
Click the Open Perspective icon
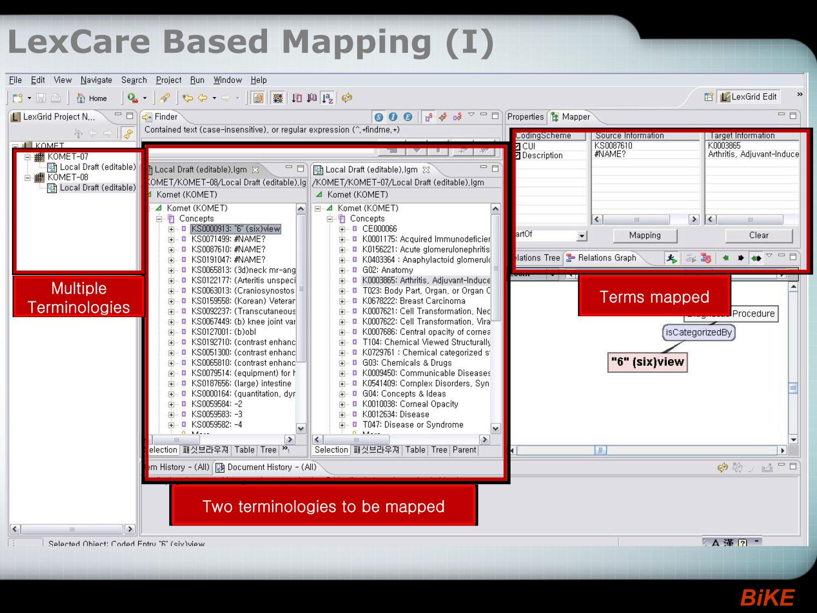709,97
